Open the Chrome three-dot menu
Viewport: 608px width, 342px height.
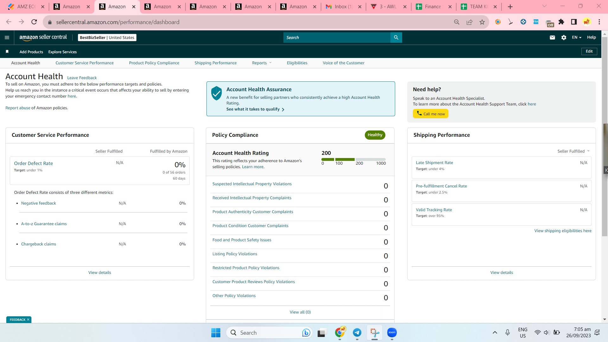click(x=599, y=22)
